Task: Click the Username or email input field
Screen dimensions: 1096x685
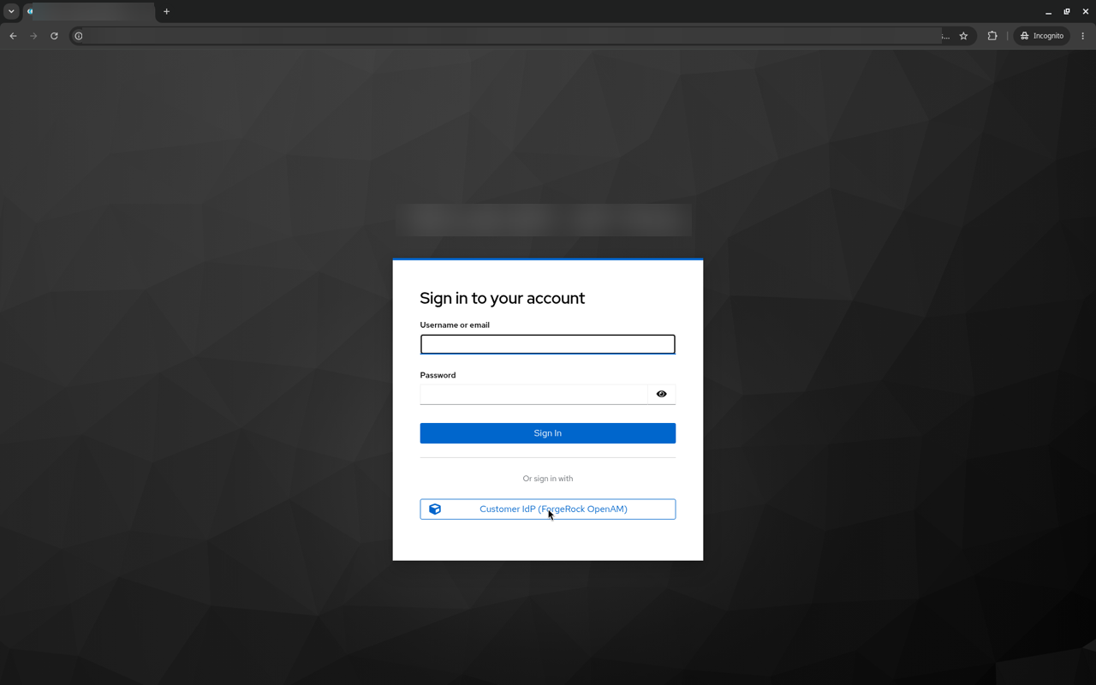Action: 547,344
